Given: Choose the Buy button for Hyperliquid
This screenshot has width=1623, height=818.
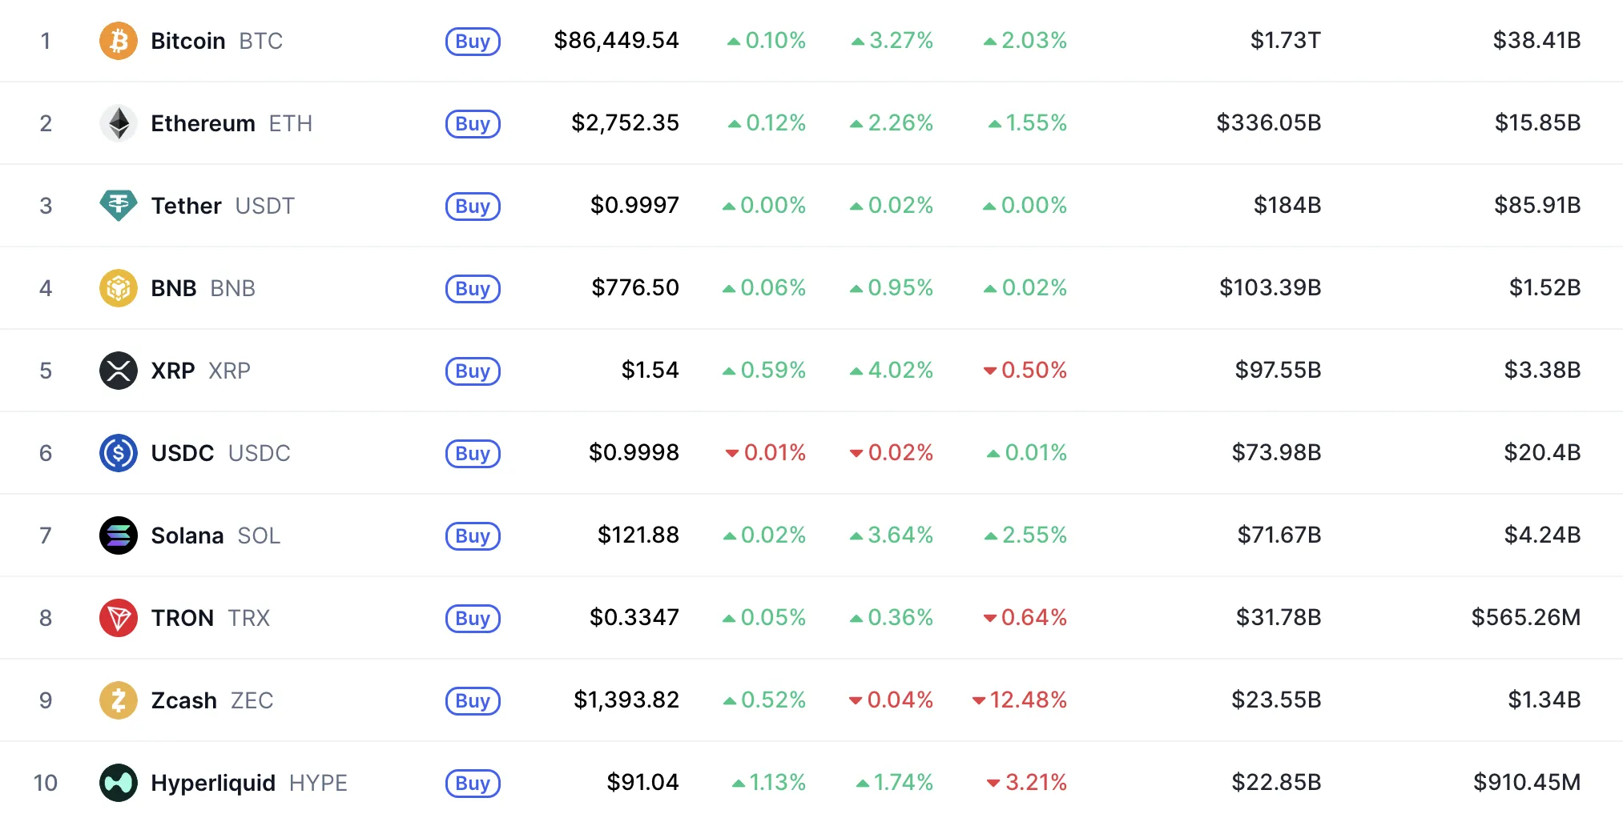Looking at the screenshot, I should pyautogui.click(x=473, y=783).
